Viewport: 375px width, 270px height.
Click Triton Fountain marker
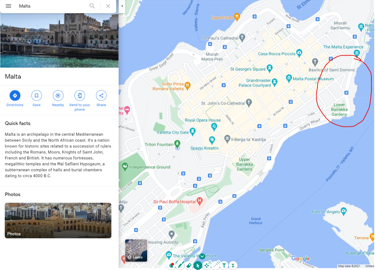click(177, 143)
